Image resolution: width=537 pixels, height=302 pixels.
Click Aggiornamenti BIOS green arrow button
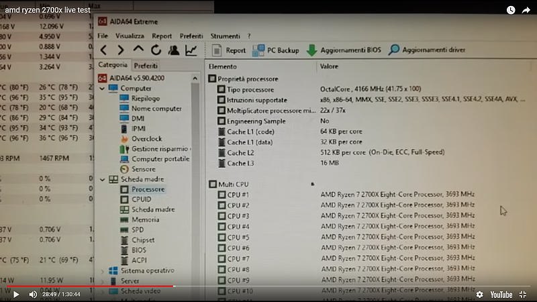click(344, 50)
